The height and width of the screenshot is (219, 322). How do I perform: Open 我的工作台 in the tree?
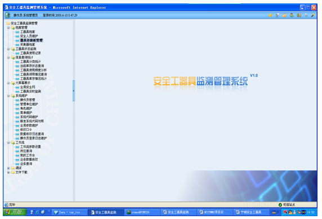(x=28, y=155)
